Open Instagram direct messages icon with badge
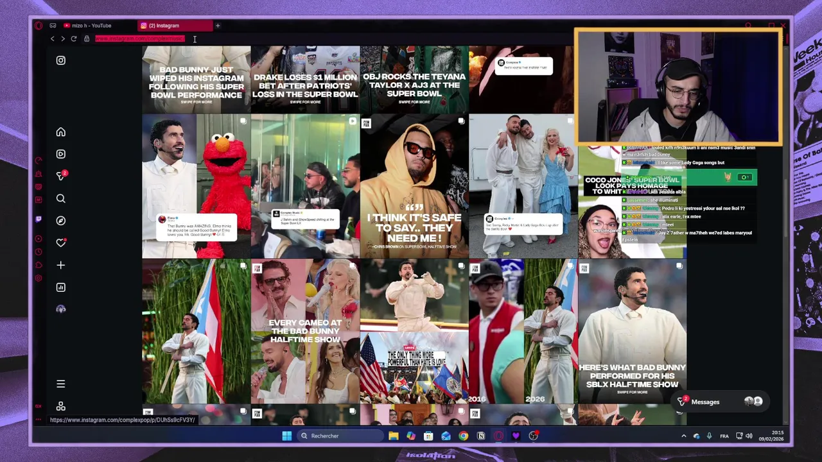The image size is (822, 462). tap(60, 176)
